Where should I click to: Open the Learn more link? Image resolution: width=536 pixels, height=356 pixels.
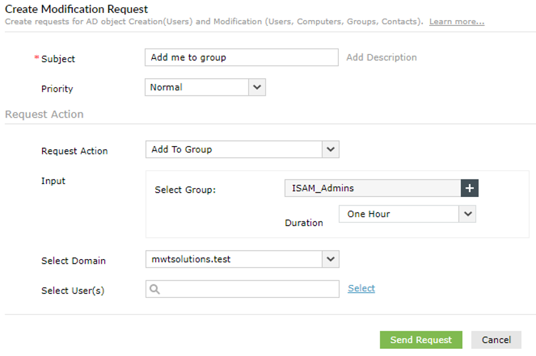point(456,21)
